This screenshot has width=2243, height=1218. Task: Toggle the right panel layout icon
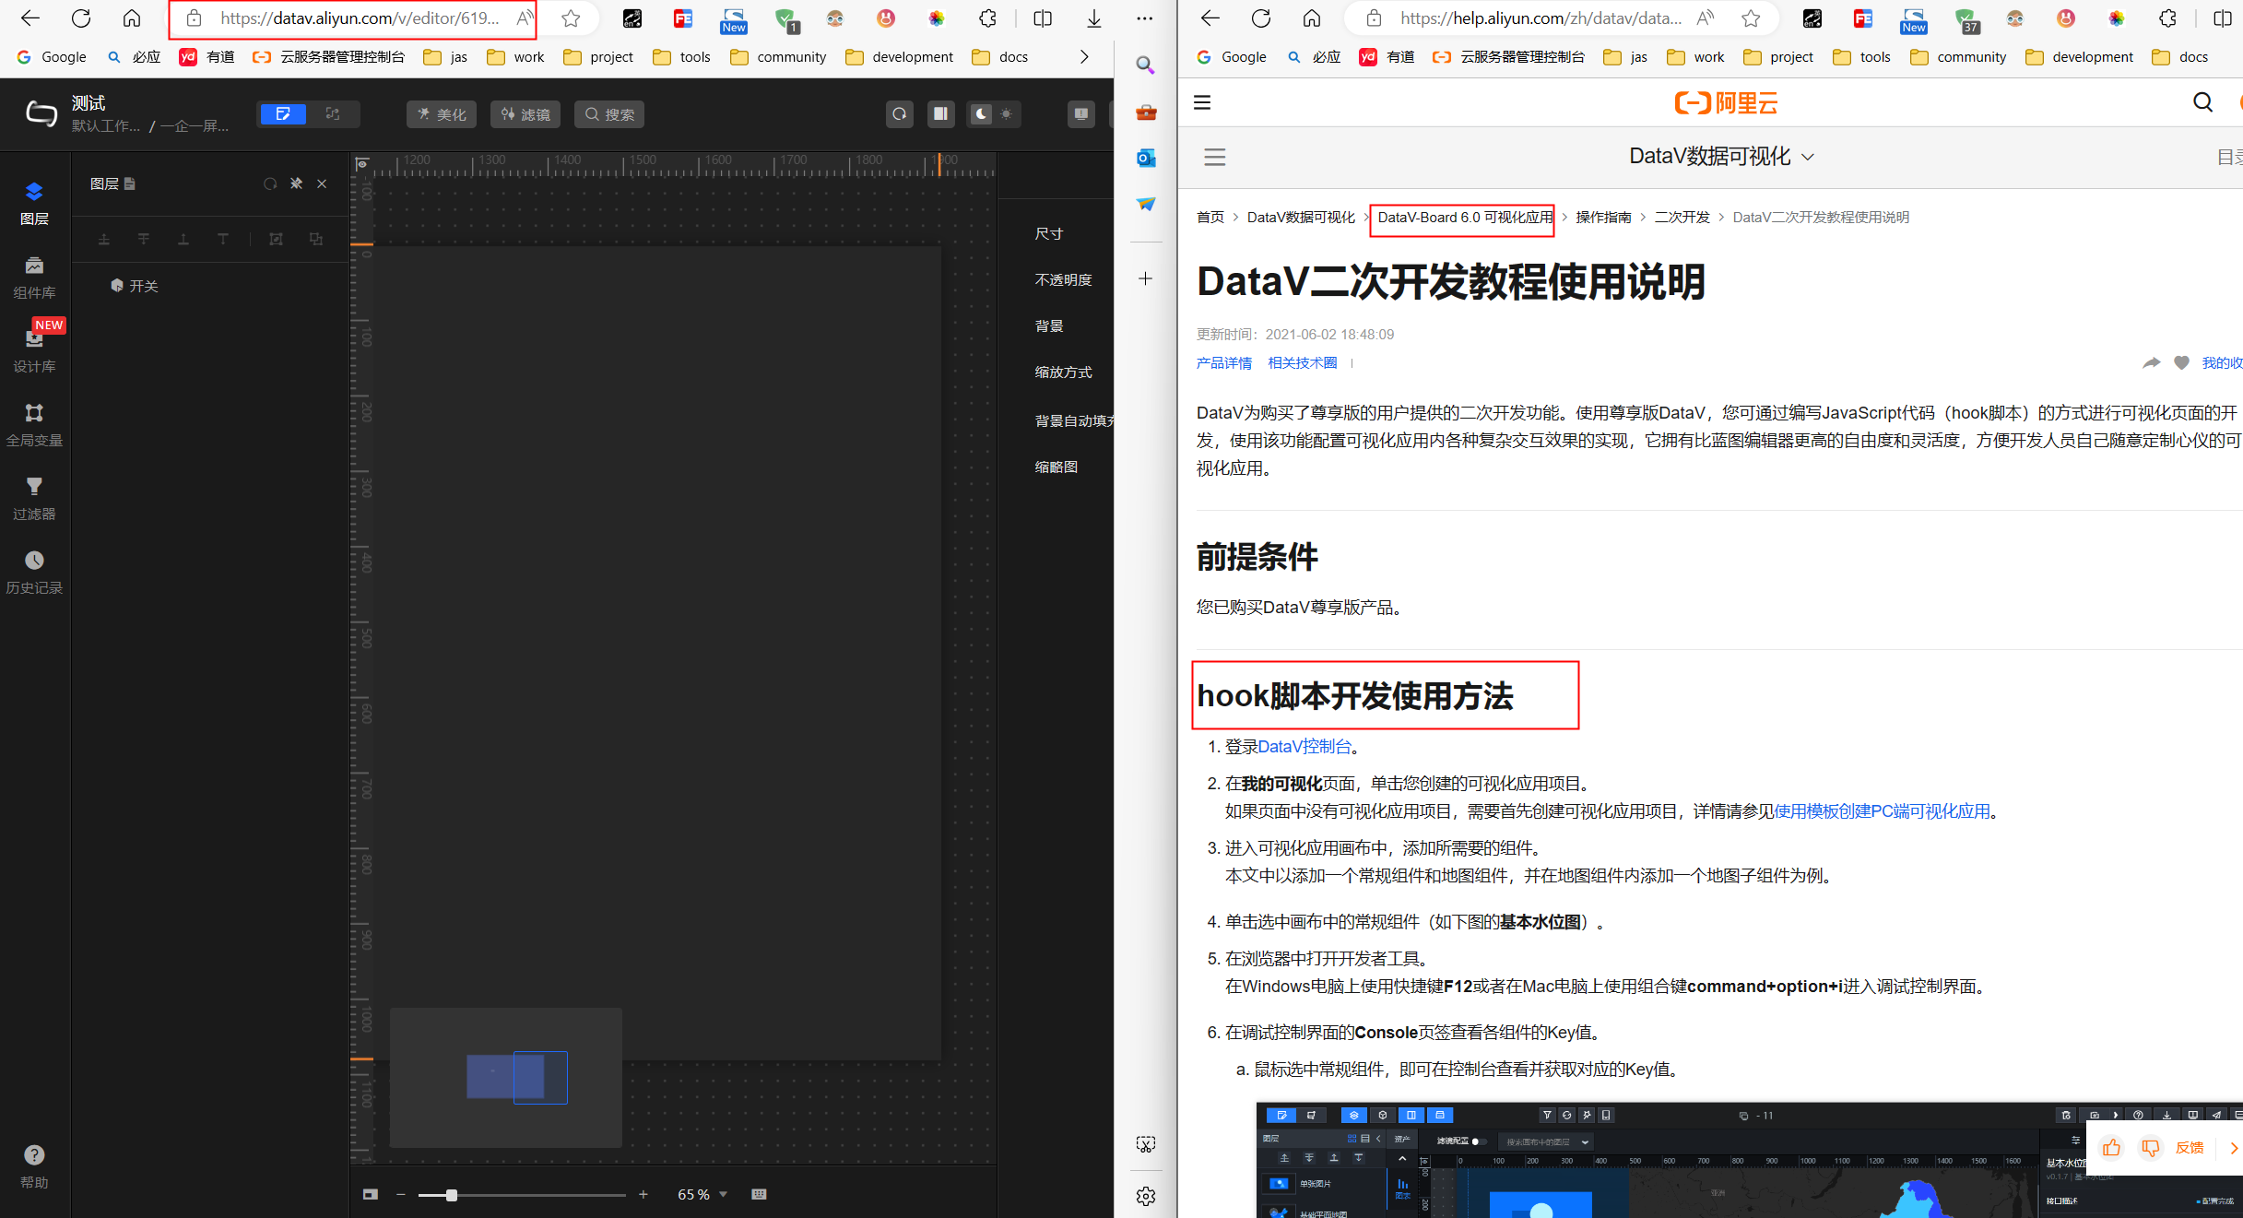click(940, 113)
